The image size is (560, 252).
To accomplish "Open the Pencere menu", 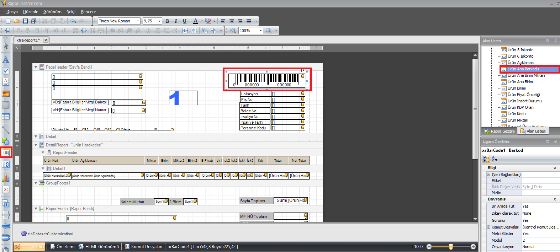I will coord(88,12).
